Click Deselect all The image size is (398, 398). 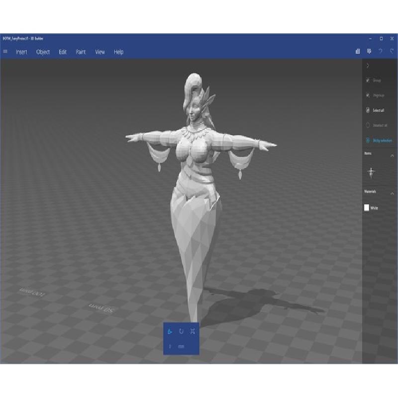[376, 125]
